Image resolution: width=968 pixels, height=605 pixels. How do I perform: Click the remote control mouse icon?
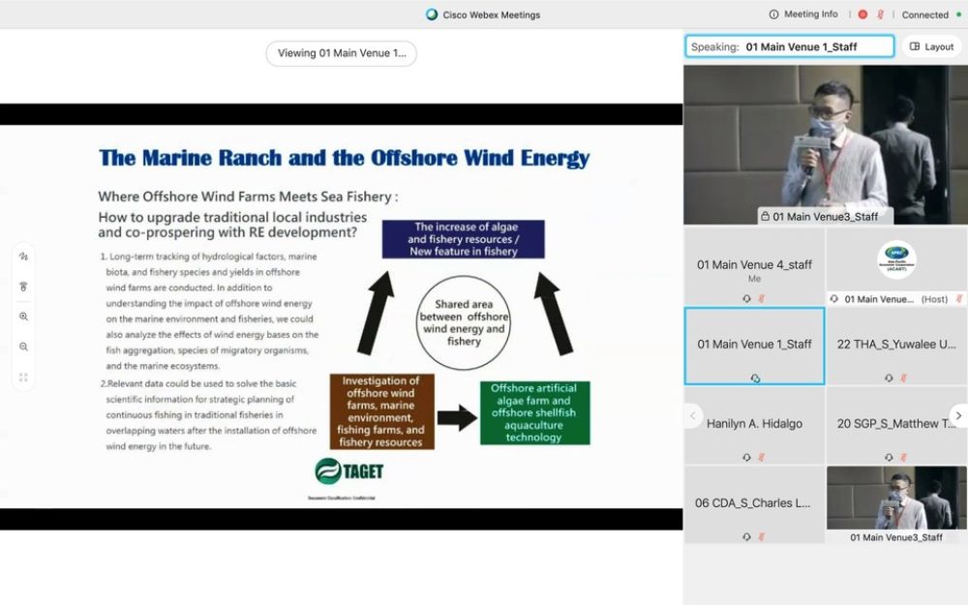[x=23, y=287]
